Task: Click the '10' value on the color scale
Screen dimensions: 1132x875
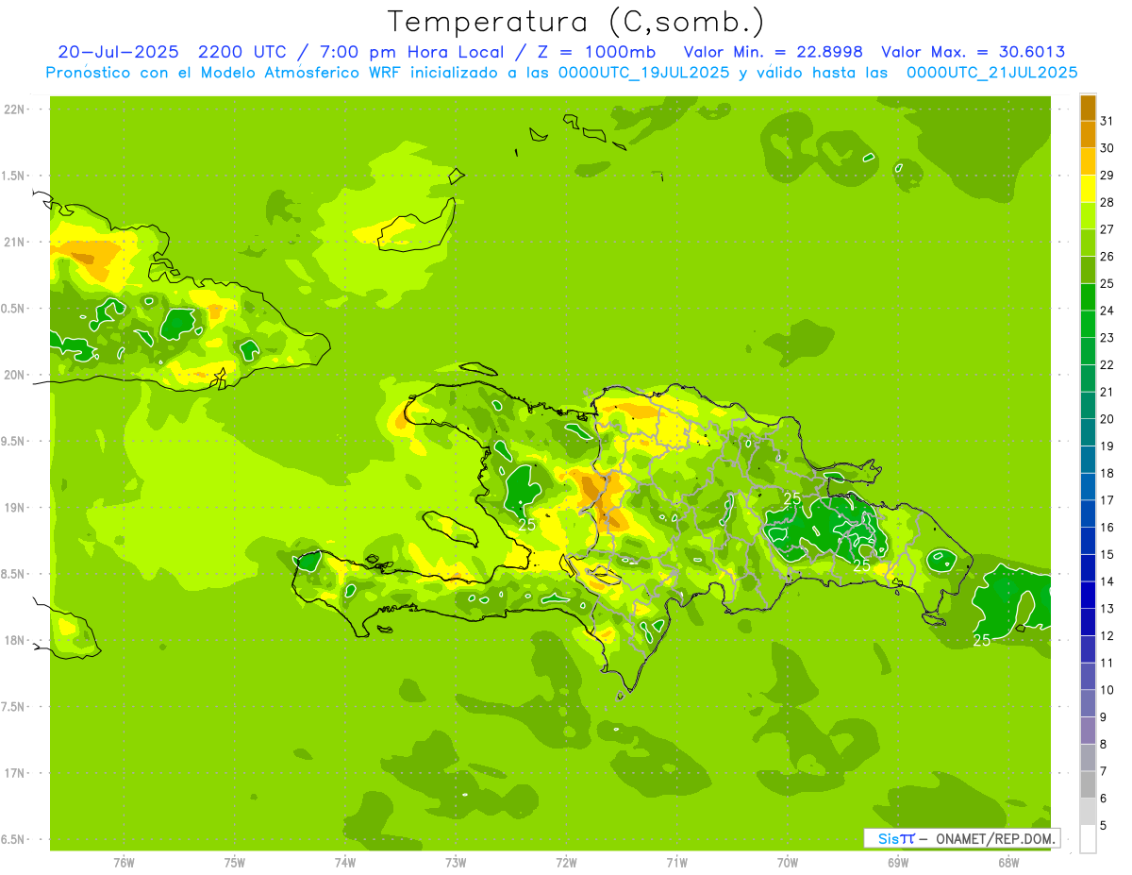Action: (x=1107, y=690)
